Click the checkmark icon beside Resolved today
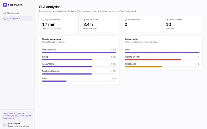This screenshot has width=207, height=129. (125, 20)
